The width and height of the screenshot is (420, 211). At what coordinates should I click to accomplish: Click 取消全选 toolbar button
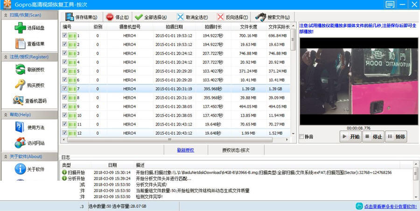pyautogui.click(x=192, y=17)
